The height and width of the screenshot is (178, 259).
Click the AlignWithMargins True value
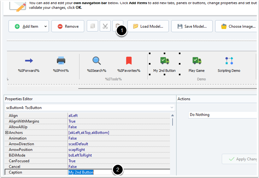[x=119, y=121]
